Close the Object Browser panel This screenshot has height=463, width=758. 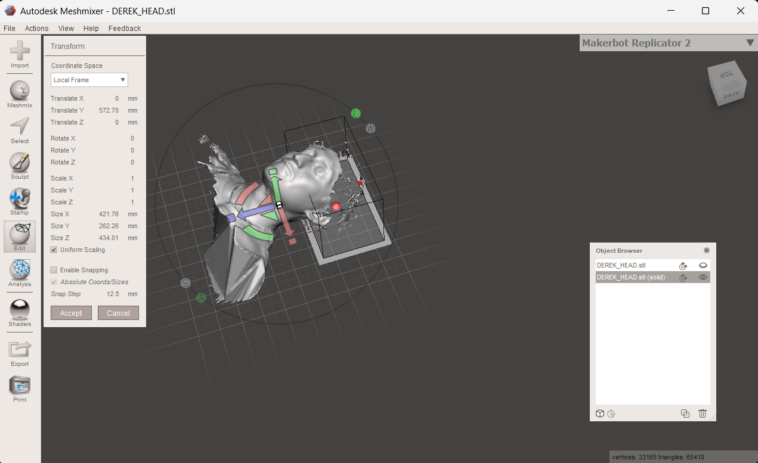707,251
